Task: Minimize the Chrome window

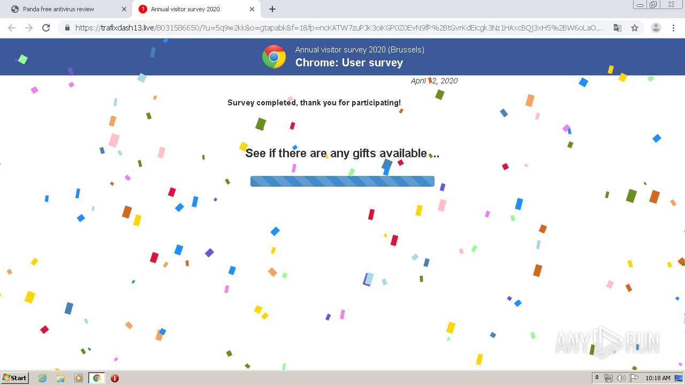Action: (640, 5)
